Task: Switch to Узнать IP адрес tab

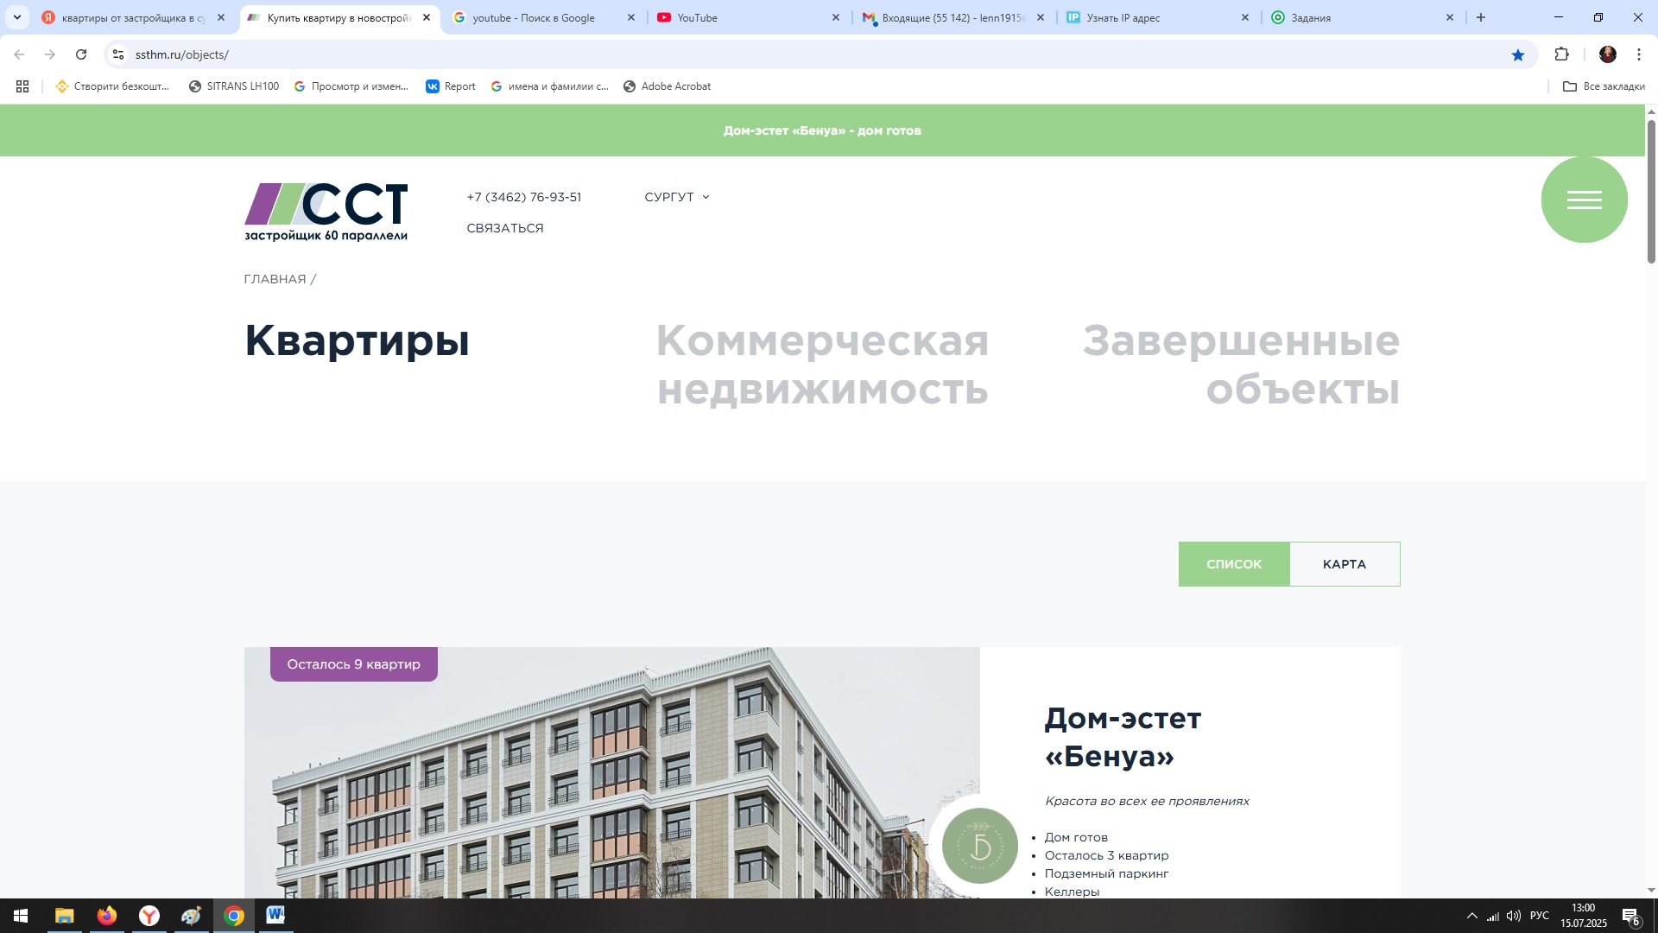Action: [1157, 17]
